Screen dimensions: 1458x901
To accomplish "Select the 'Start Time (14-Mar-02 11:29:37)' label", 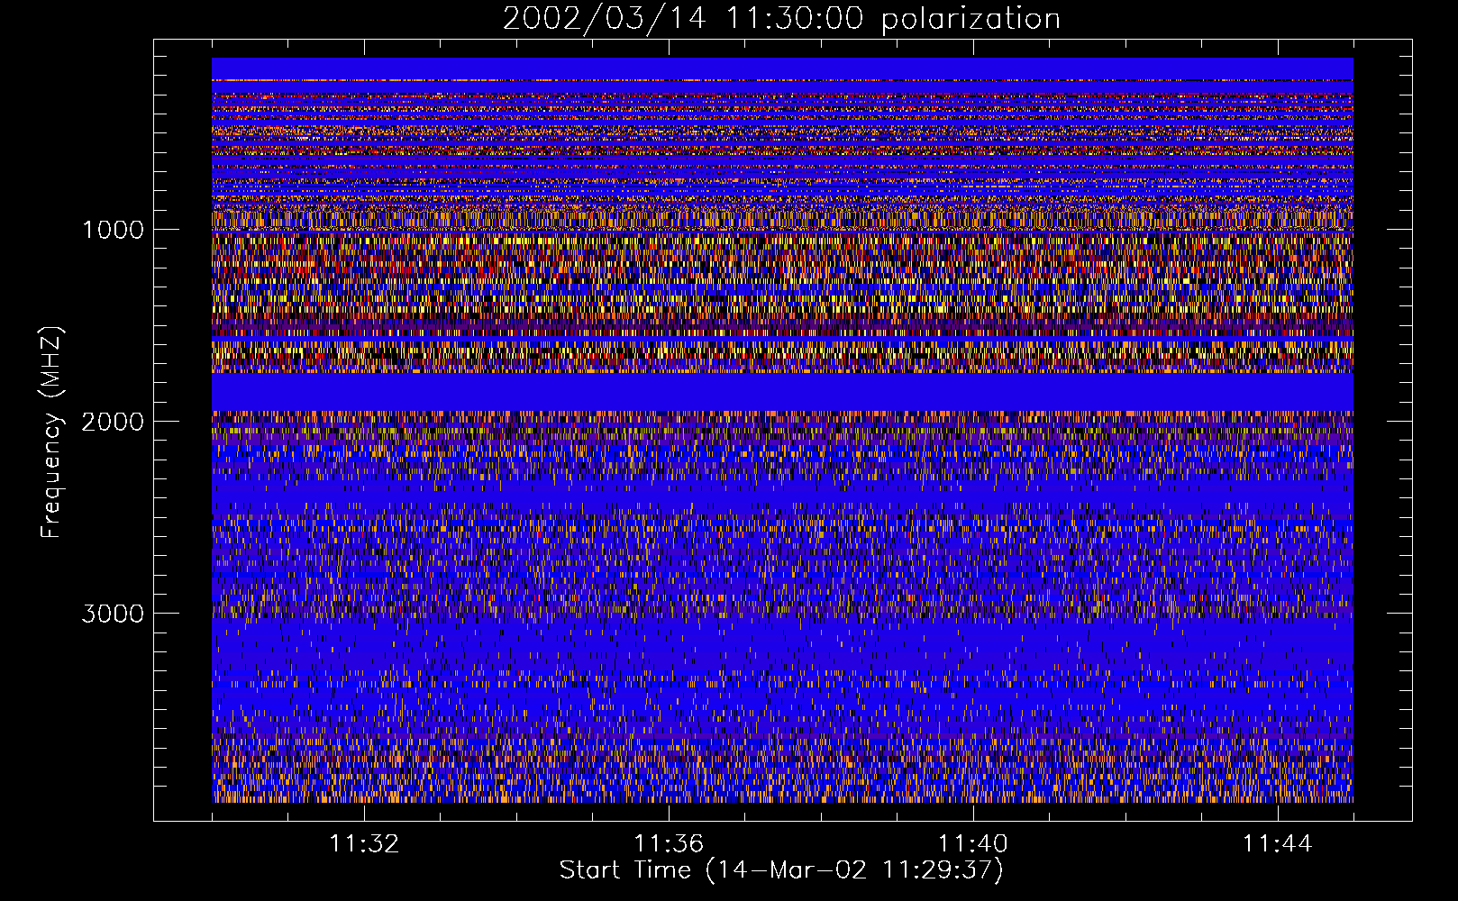I will coord(781,870).
